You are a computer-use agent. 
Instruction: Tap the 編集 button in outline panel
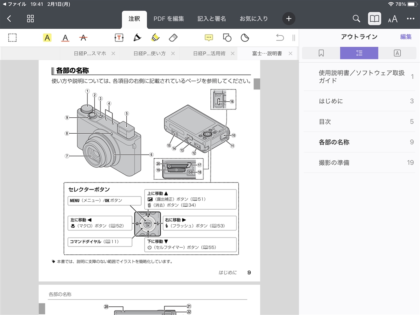coord(406,37)
